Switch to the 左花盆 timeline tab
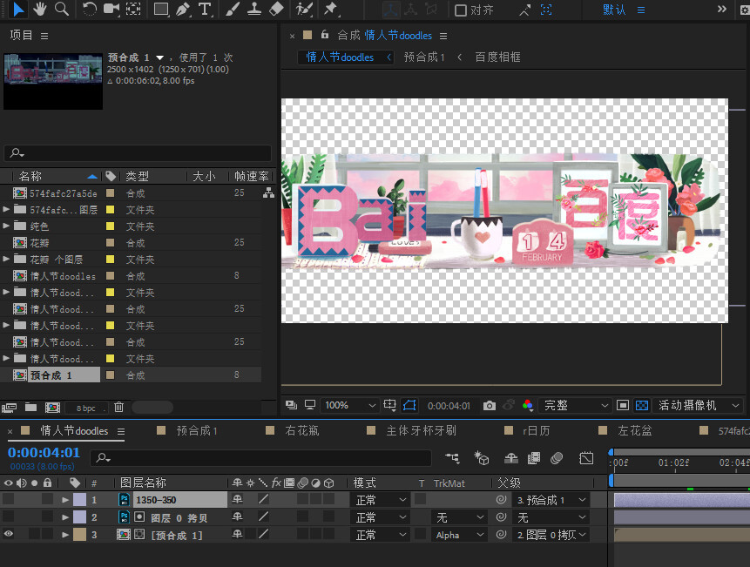This screenshot has height=567, width=750. click(635, 431)
